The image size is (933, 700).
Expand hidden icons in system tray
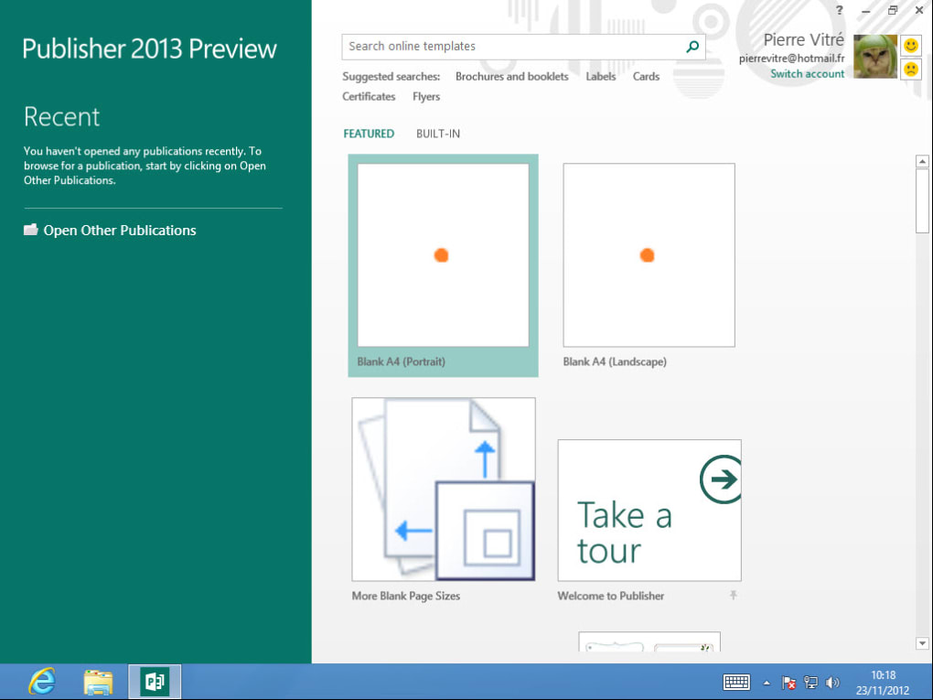tap(767, 682)
